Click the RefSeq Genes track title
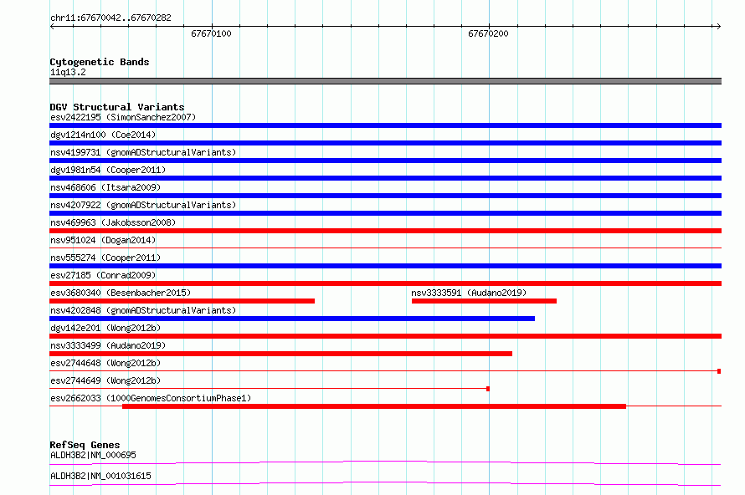745x495 pixels. [85, 445]
